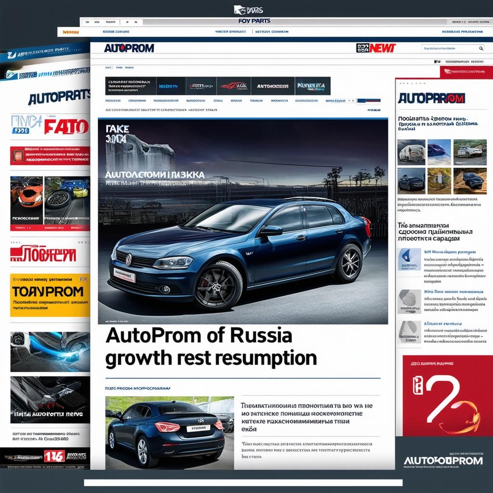Viewport: 493px width, 493px height.
Task: Click the red sports car banner icon
Action: (x=234, y=86)
